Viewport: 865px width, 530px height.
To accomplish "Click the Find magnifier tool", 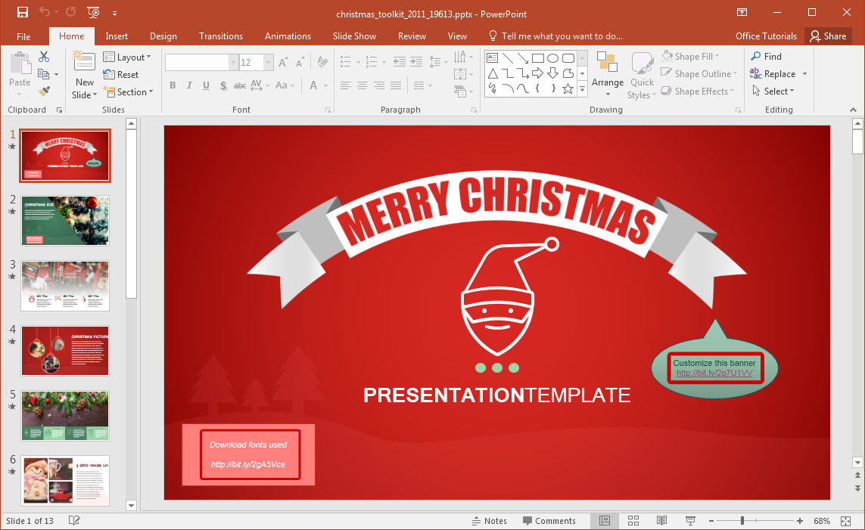I will tap(765, 57).
